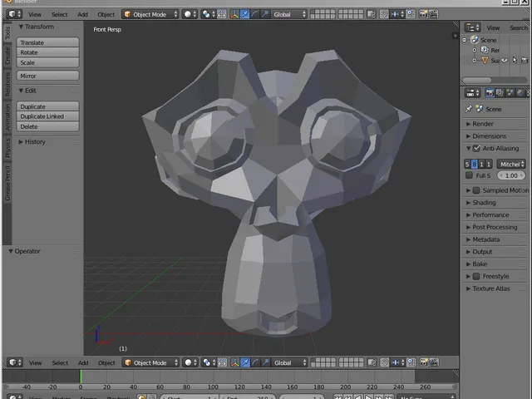
Task: Enable the Freestyle checkbox
Action: 476,276
